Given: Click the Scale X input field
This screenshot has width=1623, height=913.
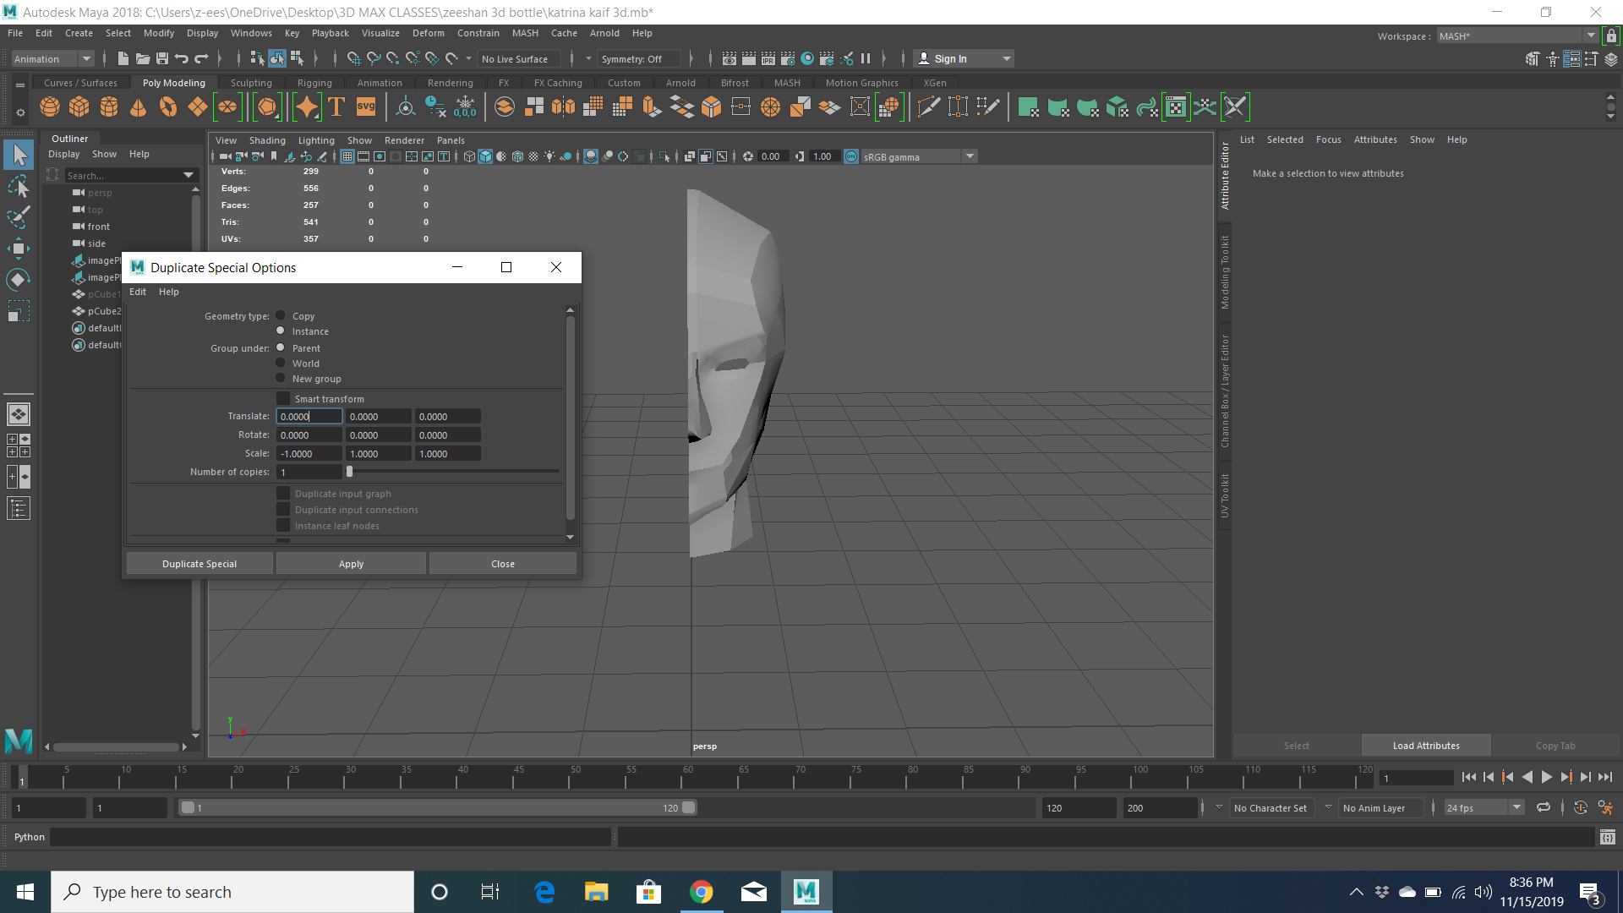Looking at the screenshot, I should 309,454.
